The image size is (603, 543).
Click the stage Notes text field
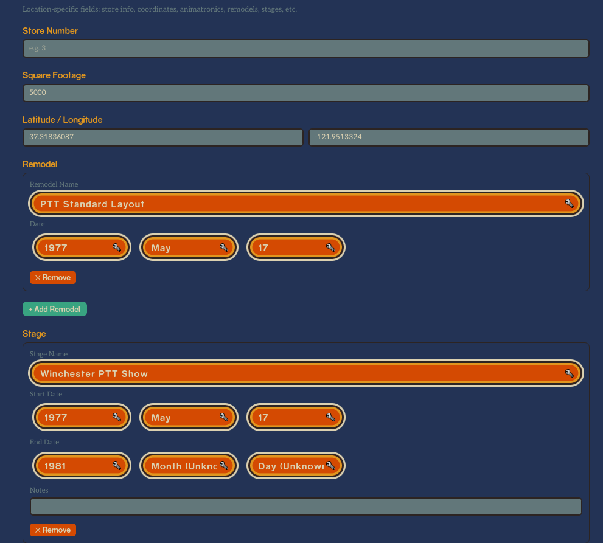point(305,507)
